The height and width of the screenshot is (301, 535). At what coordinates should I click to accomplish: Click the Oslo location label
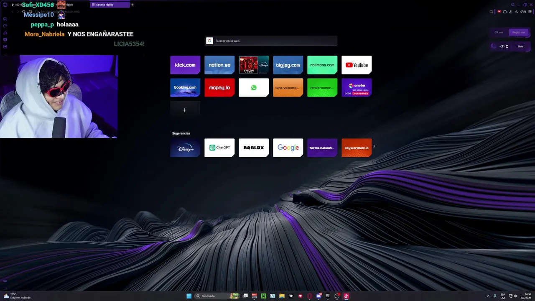click(x=520, y=46)
